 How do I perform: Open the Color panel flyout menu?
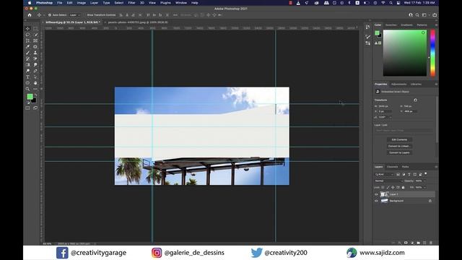point(436,25)
